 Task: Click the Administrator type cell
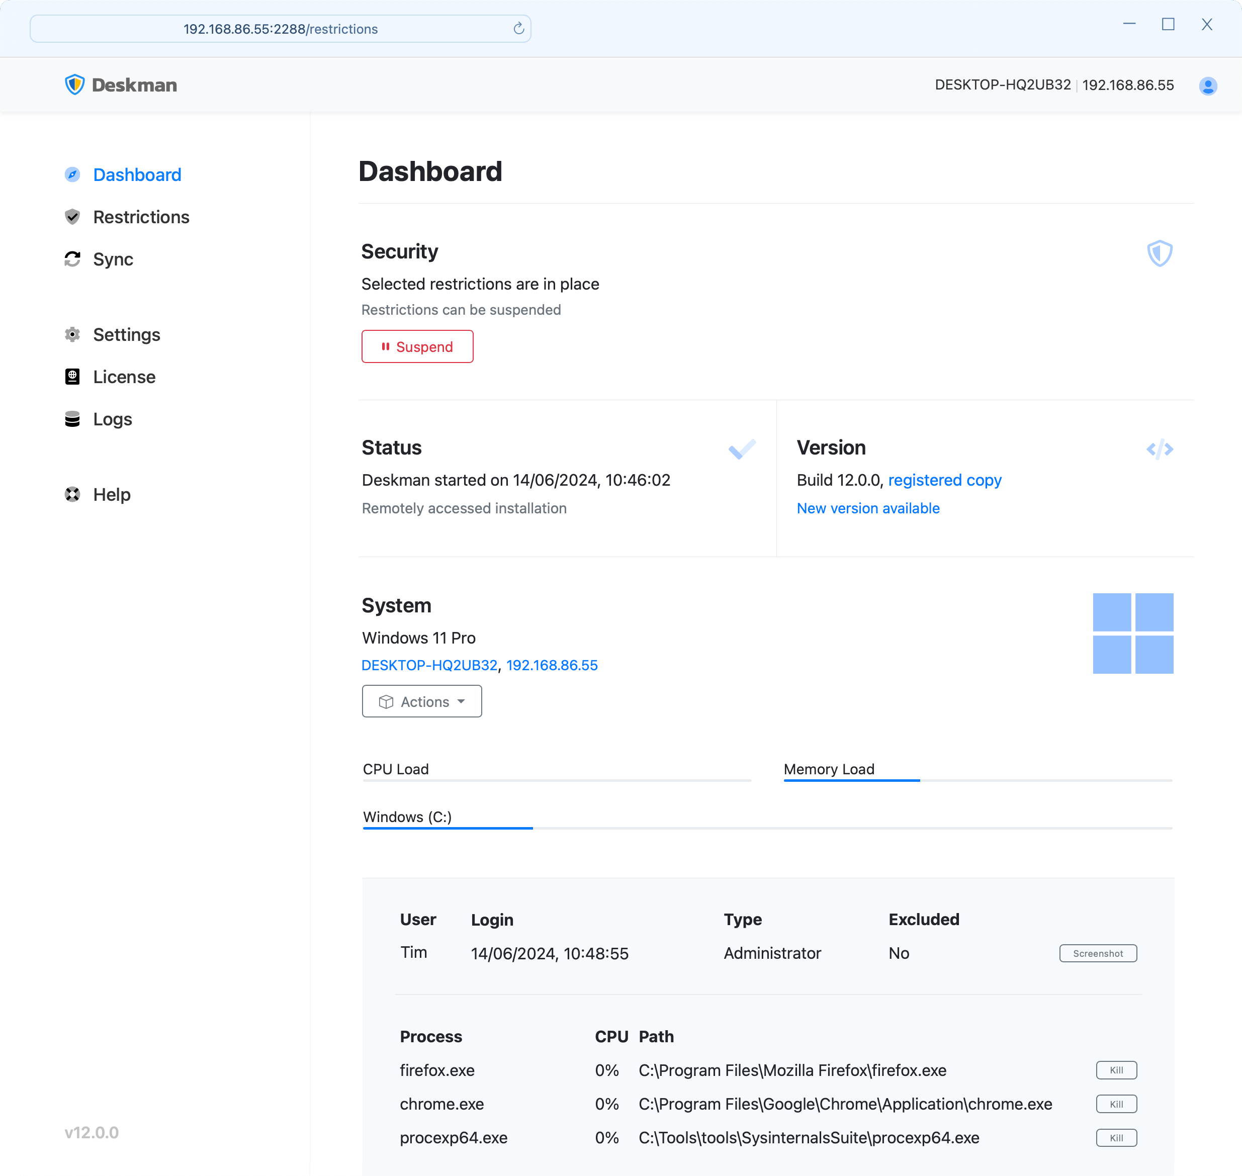tap(772, 953)
